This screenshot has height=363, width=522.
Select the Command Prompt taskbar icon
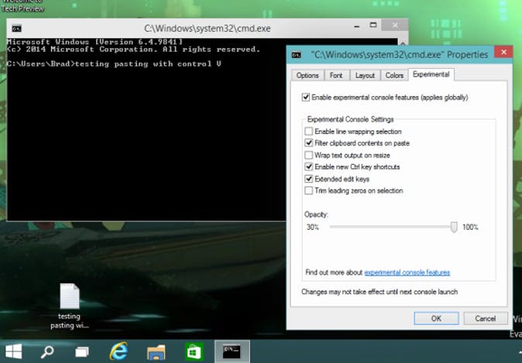232,351
